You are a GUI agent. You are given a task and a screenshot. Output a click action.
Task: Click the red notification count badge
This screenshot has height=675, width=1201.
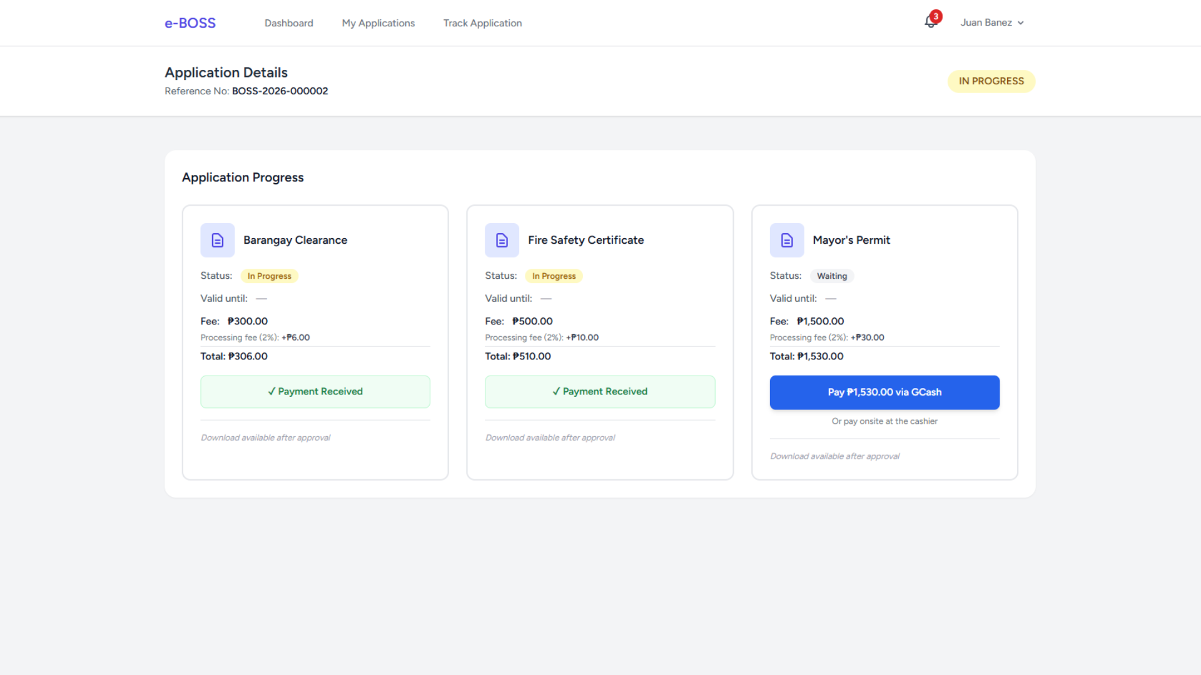[x=936, y=16]
